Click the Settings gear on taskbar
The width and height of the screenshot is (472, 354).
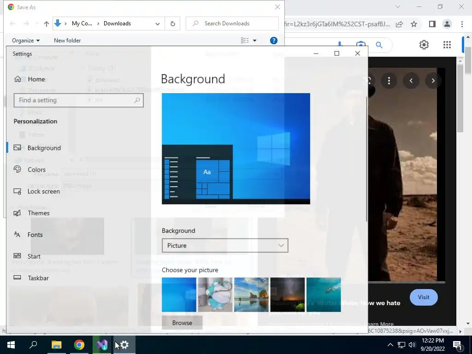(x=124, y=345)
